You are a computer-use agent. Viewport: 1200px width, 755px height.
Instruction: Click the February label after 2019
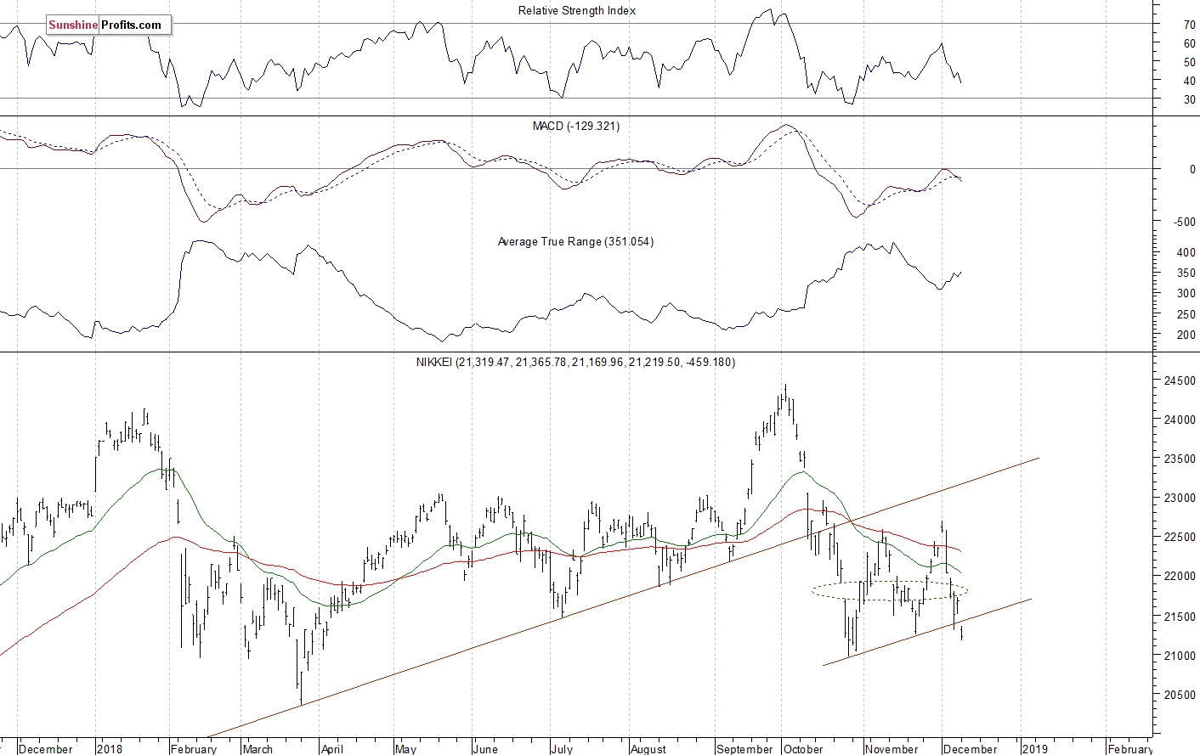(x=1130, y=749)
